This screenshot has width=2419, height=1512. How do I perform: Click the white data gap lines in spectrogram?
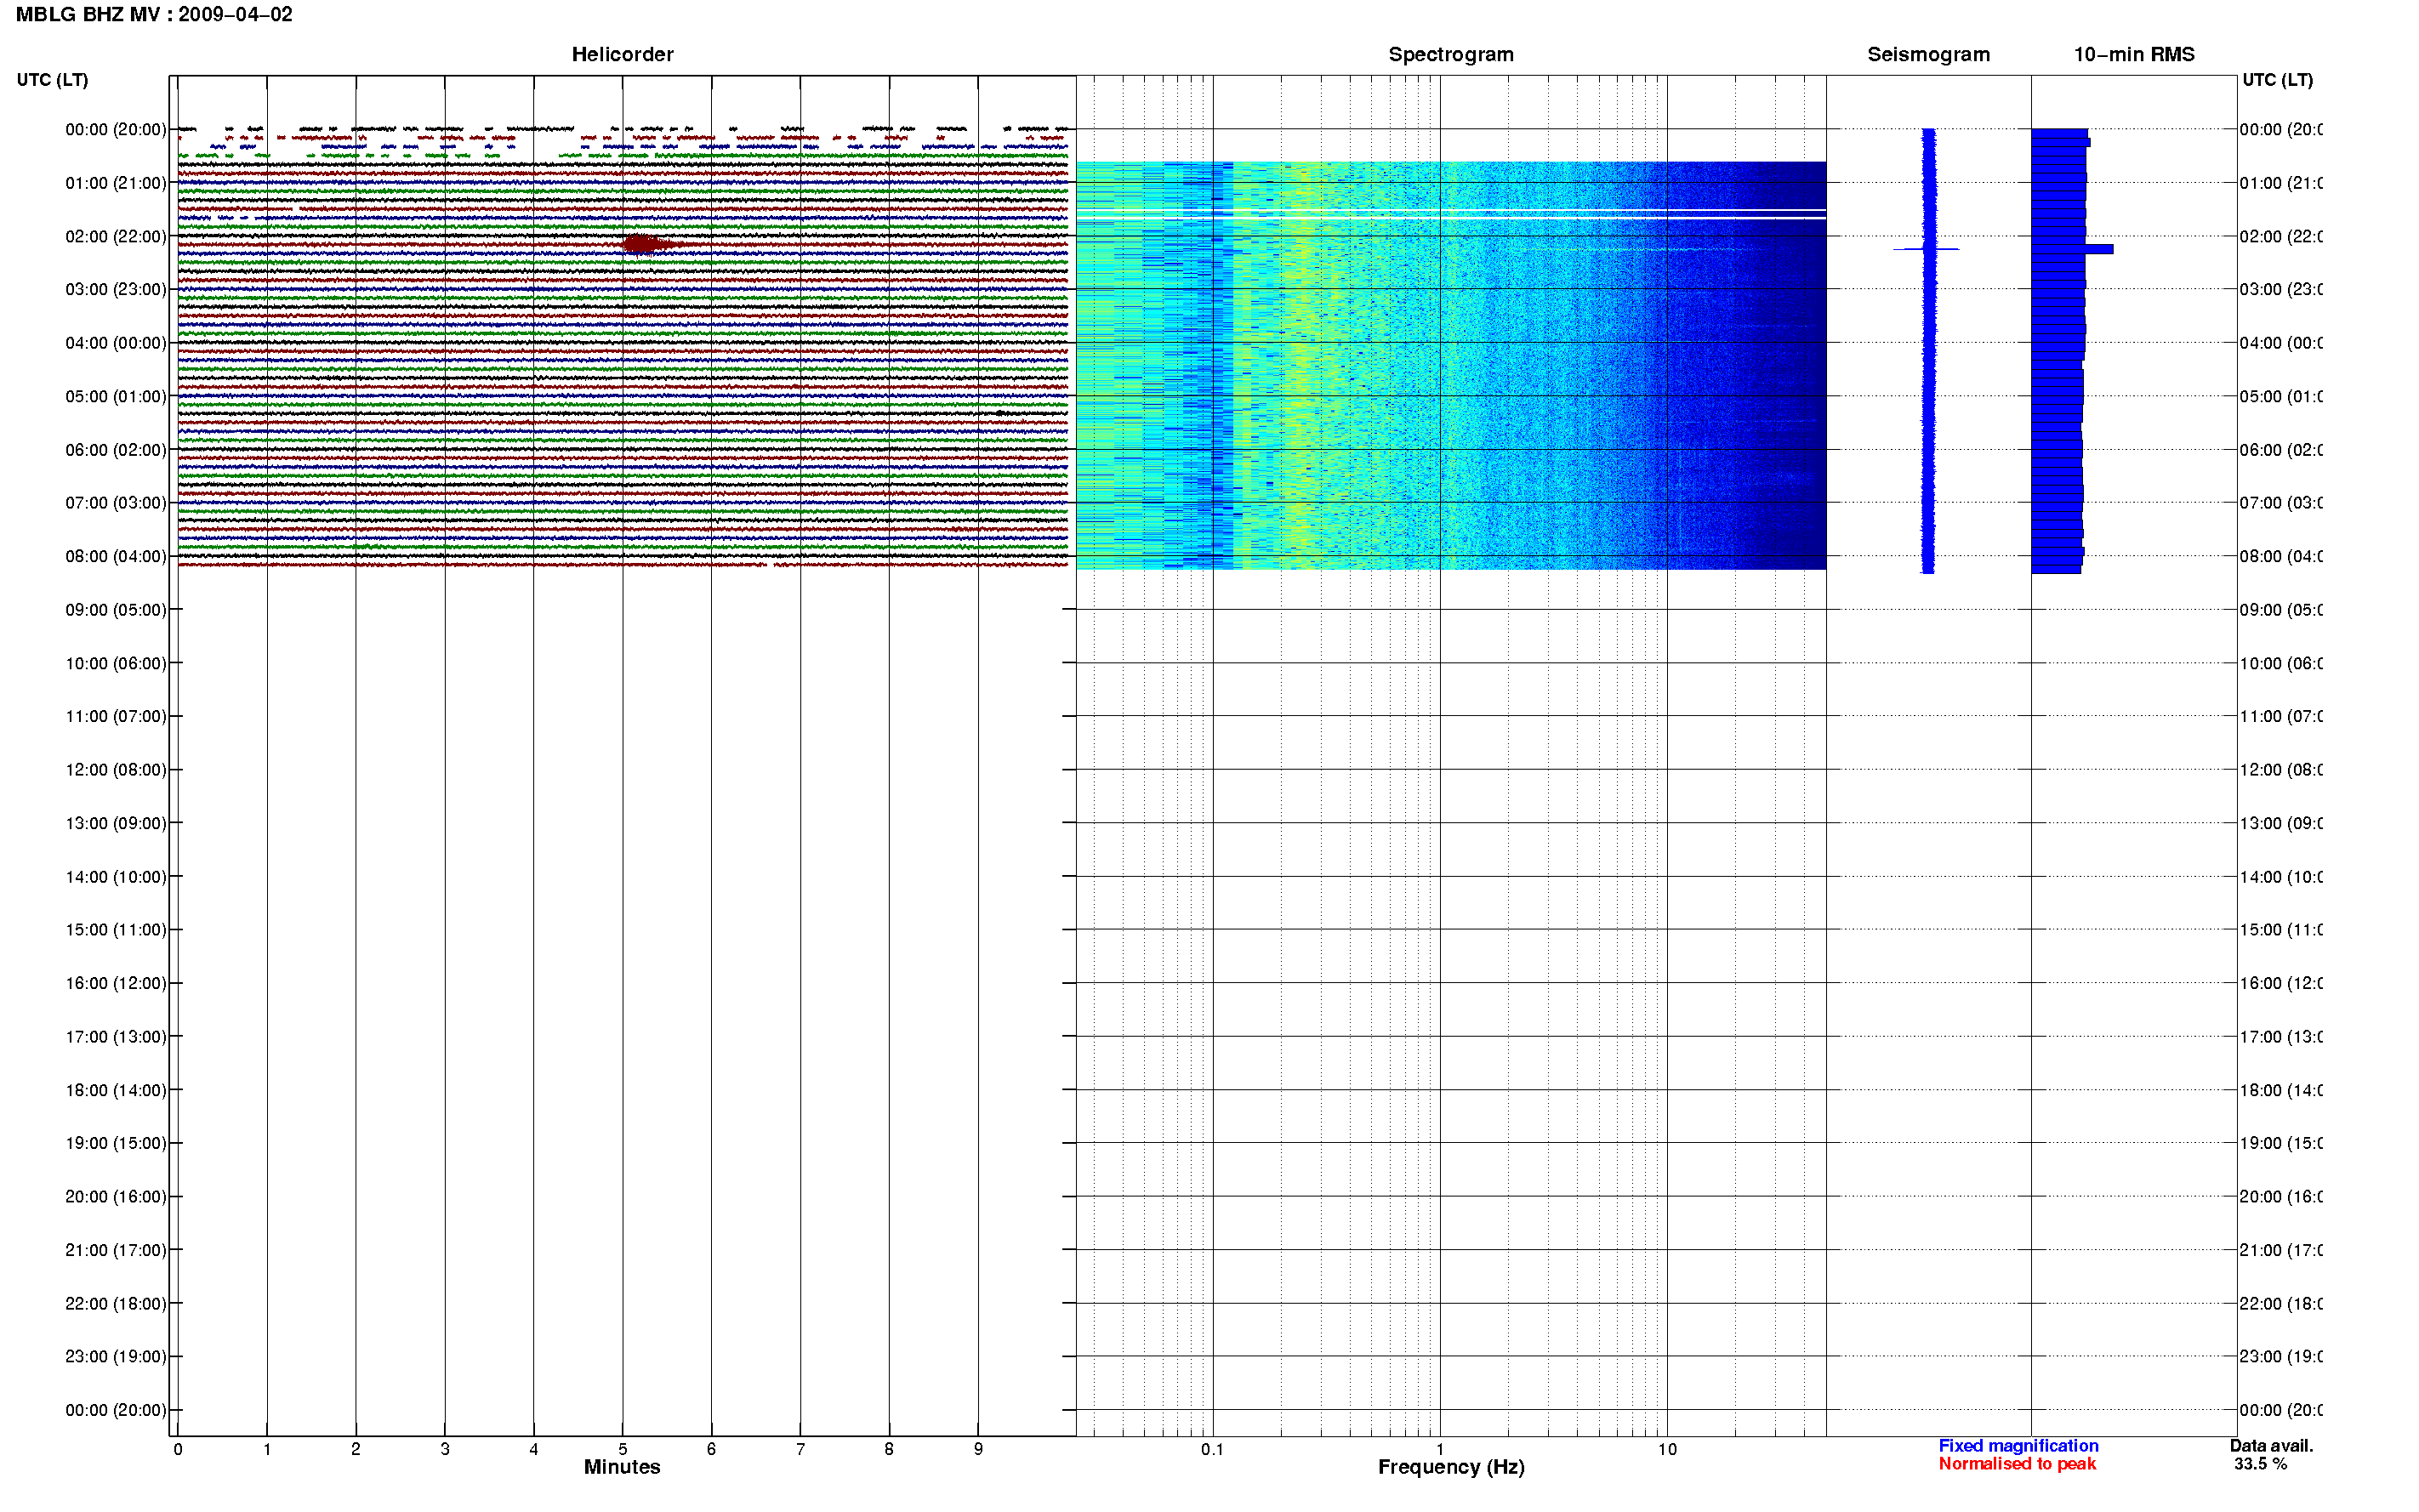click(x=1451, y=214)
